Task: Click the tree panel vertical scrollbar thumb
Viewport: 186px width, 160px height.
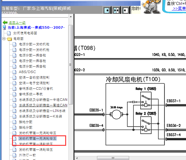Action: (70, 65)
